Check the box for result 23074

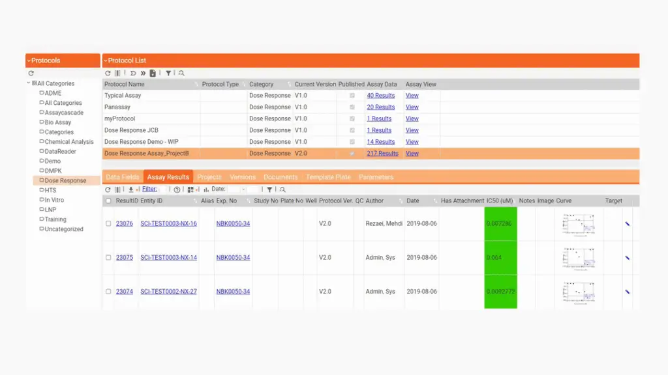pyautogui.click(x=108, y=292)
